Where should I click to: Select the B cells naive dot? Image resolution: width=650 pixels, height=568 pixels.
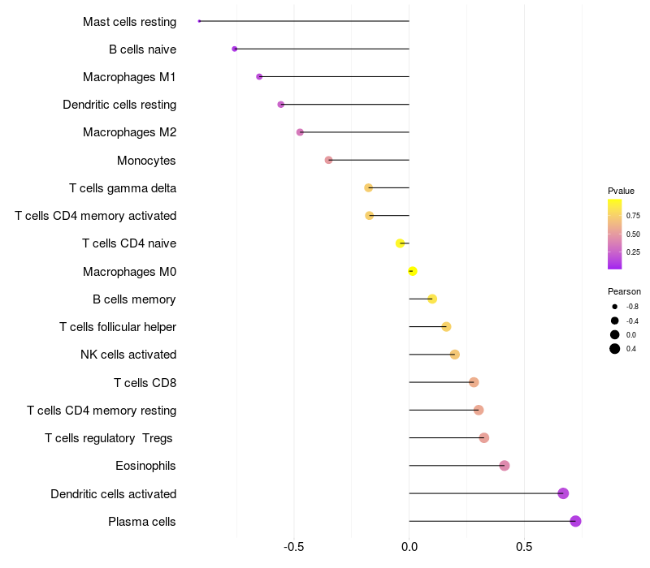(x=235, y=49)
